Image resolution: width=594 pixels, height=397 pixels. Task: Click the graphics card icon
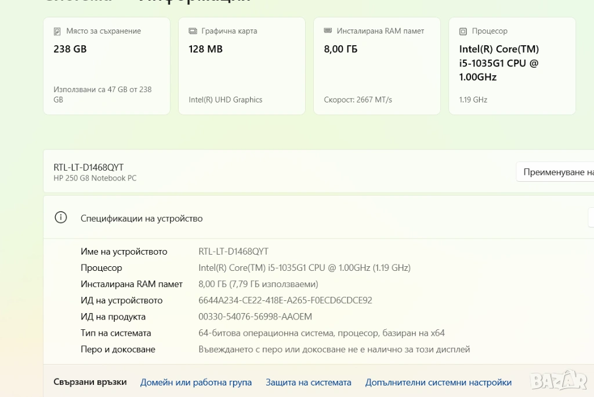pos(193,31)
